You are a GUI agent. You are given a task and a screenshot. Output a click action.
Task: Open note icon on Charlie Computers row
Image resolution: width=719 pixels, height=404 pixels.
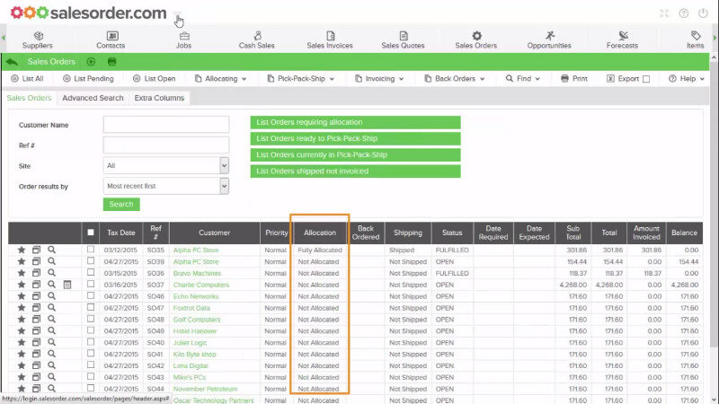pos(67,285)
